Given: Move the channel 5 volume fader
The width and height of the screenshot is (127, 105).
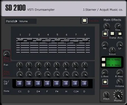Looking at the screenshot, I should (x=57, y=40).
